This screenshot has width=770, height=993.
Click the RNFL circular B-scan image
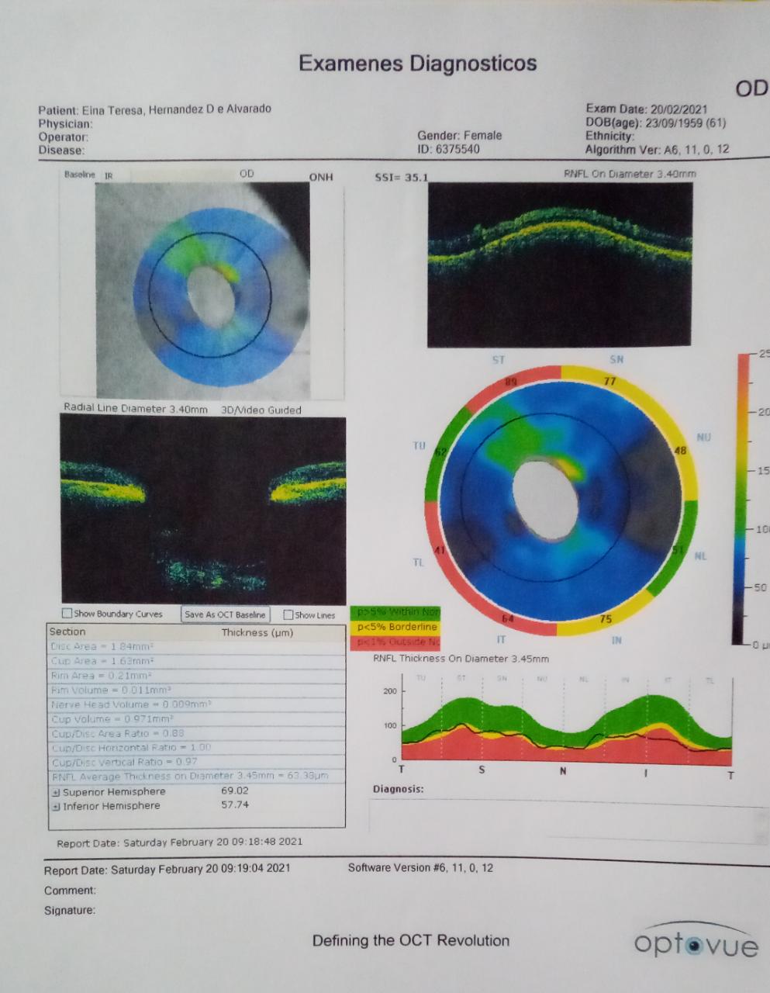[558, 265]
